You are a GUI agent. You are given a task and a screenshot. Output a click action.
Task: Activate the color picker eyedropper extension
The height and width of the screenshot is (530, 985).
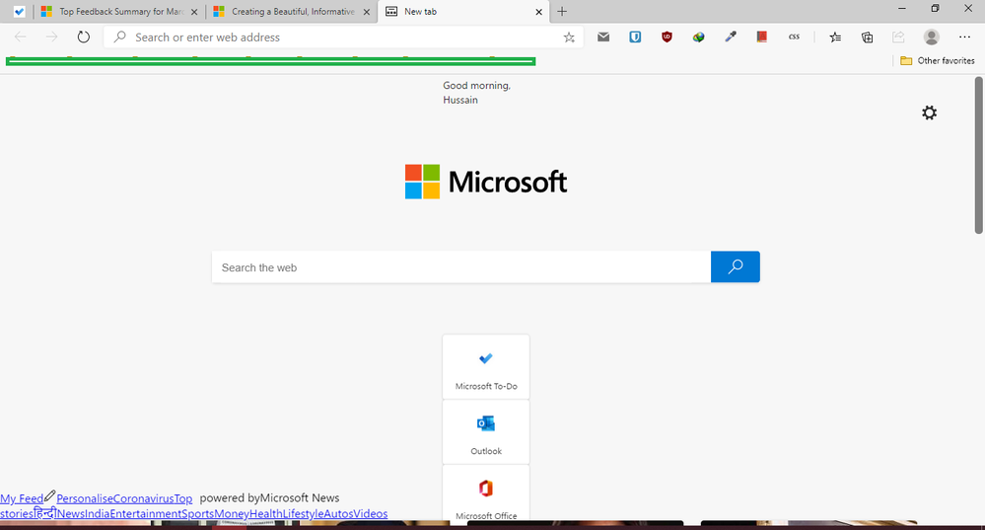pyautogui.click(x=730, y=38)
